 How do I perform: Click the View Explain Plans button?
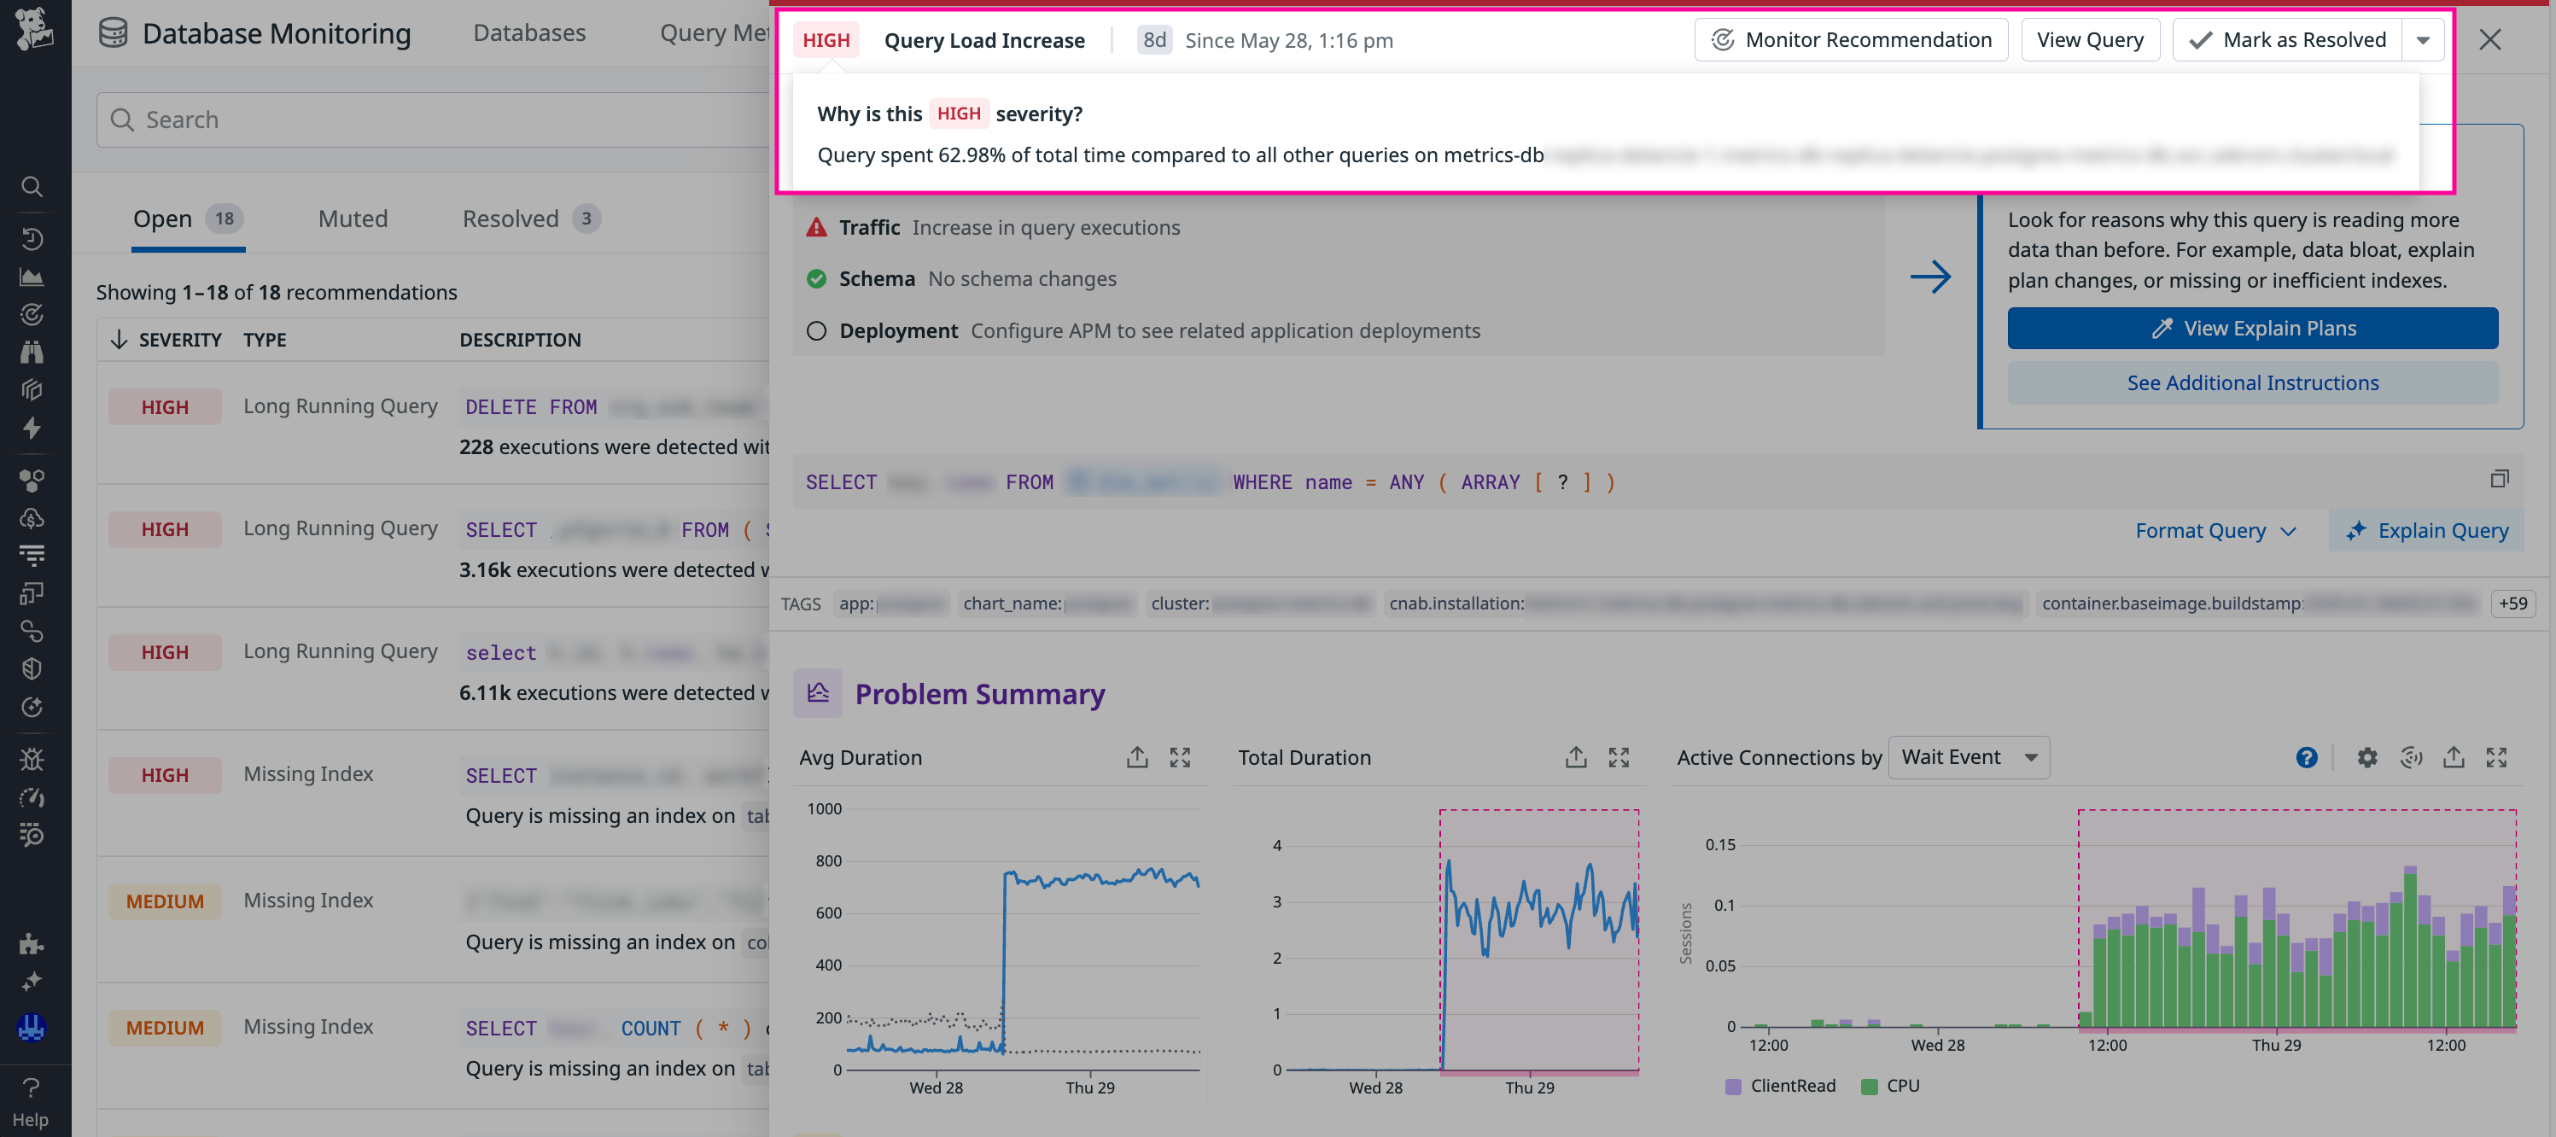(2252, 328)
